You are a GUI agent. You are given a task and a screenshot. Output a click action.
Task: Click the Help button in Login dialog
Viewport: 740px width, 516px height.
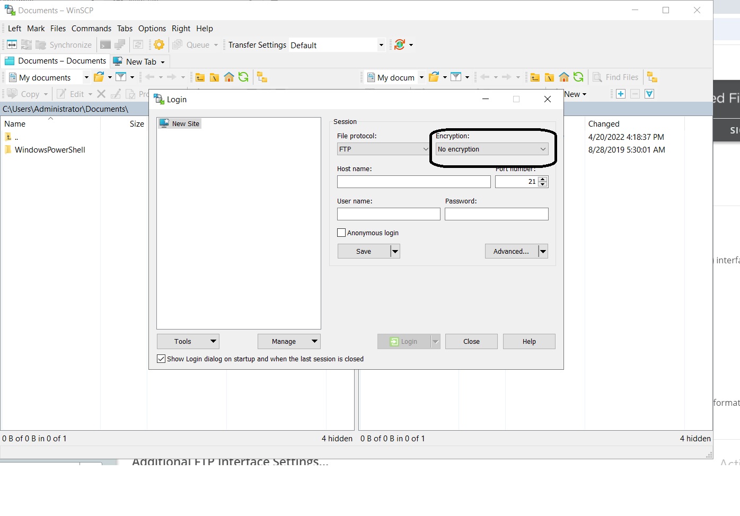coord(529,342)
